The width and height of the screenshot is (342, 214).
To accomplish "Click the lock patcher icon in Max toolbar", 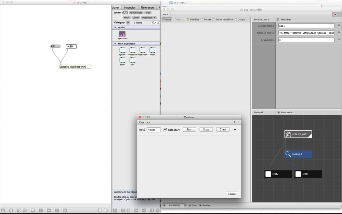I will coord(3,211).
